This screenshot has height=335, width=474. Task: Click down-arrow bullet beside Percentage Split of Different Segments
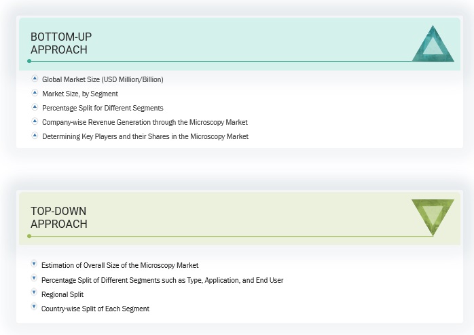34,279
